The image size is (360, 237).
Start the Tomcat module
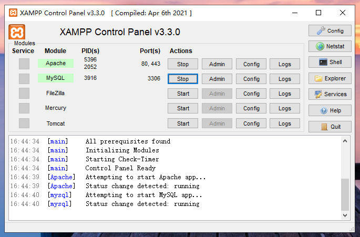[x=183, y=123]
